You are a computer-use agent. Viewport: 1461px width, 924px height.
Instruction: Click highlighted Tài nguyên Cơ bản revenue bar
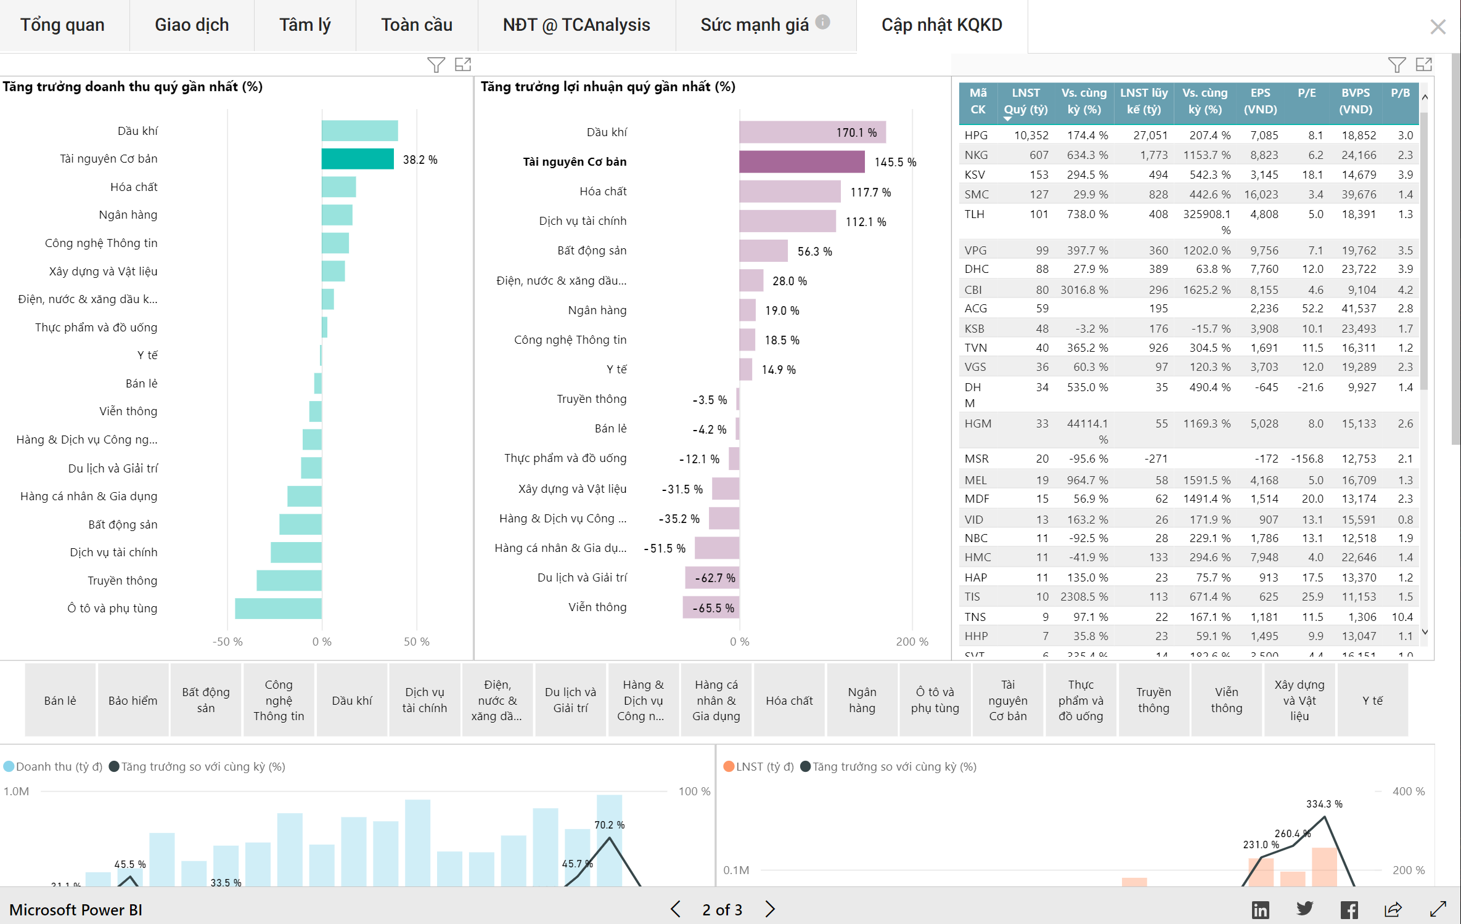[358, 159]
